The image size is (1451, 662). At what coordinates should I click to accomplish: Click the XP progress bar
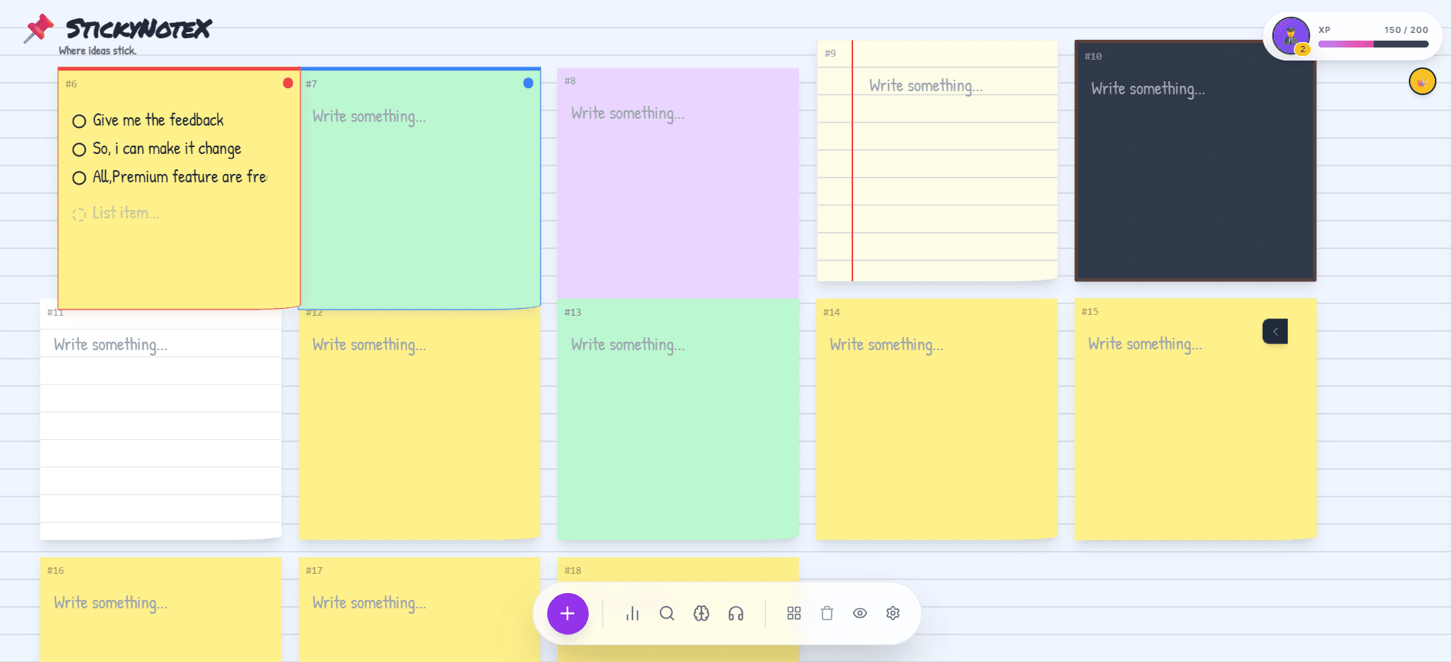(x=1373, y=44)
